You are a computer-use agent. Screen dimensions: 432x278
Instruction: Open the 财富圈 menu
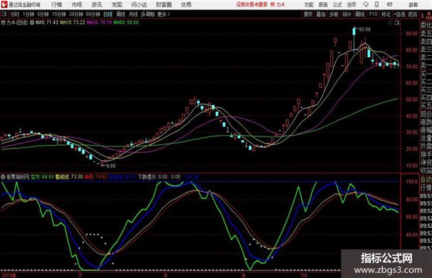click(164, 5)
